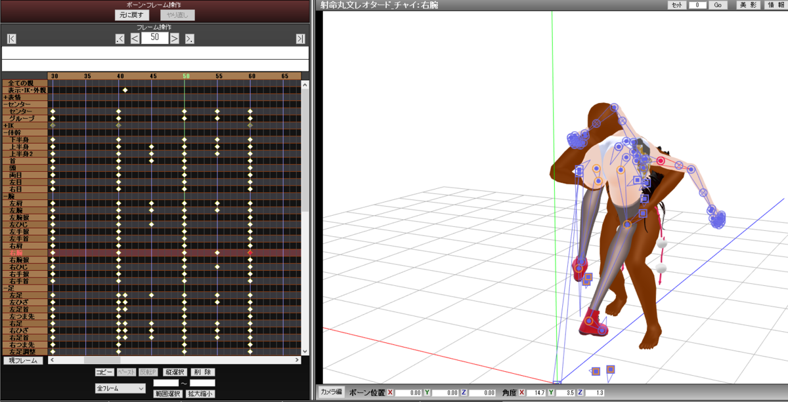Select the 全ての親 bone row
The height and width of the screenshot is (402, 788).
pyautogui.click(x=24, y=83)
